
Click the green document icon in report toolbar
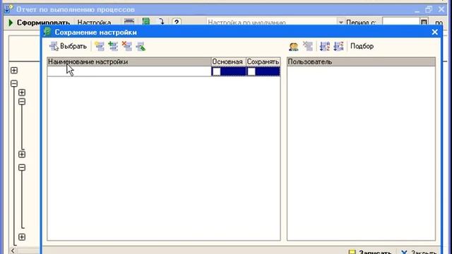pyautogui.click(x=146, y=22)
